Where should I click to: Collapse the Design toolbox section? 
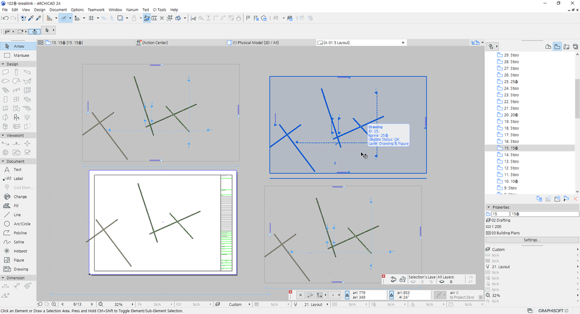click(3, 64)
